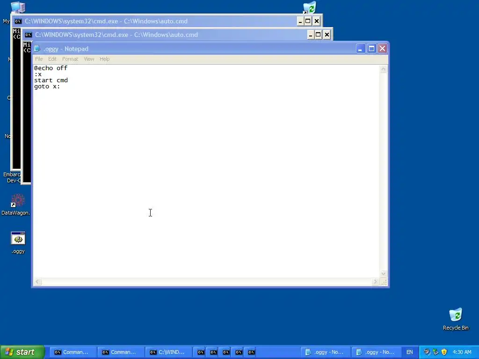
Task: Maximize the rear cmd.exe auto.cmd window
Action: [x=308, y=21]
